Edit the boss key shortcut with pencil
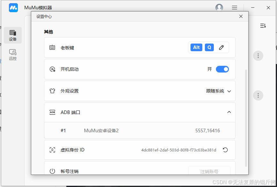 click(221, 47)
